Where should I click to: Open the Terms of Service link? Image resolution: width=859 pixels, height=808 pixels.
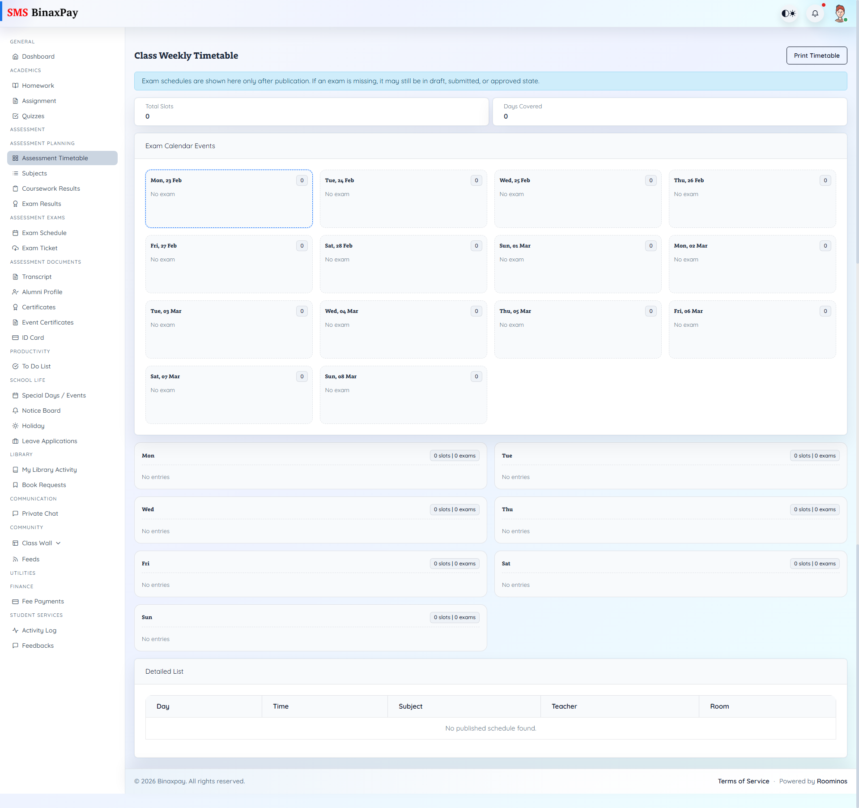coord(743,781)
